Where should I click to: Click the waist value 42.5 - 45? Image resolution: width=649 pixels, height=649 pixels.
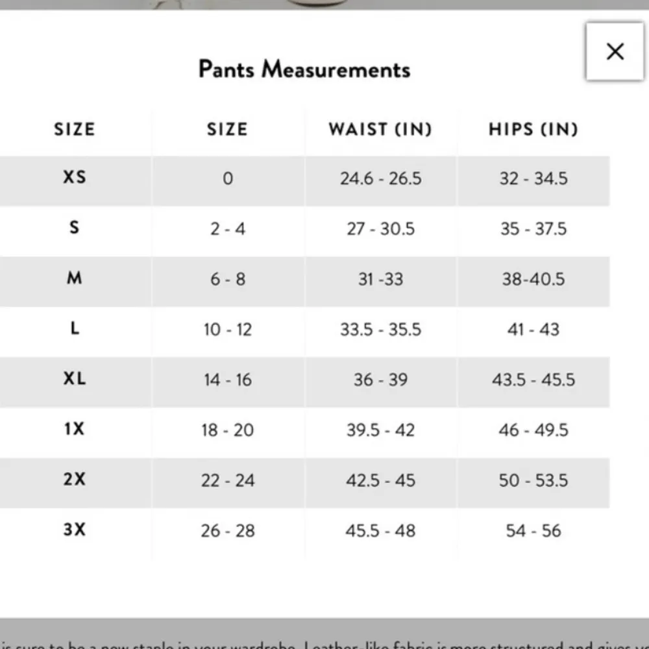[381, 481]
